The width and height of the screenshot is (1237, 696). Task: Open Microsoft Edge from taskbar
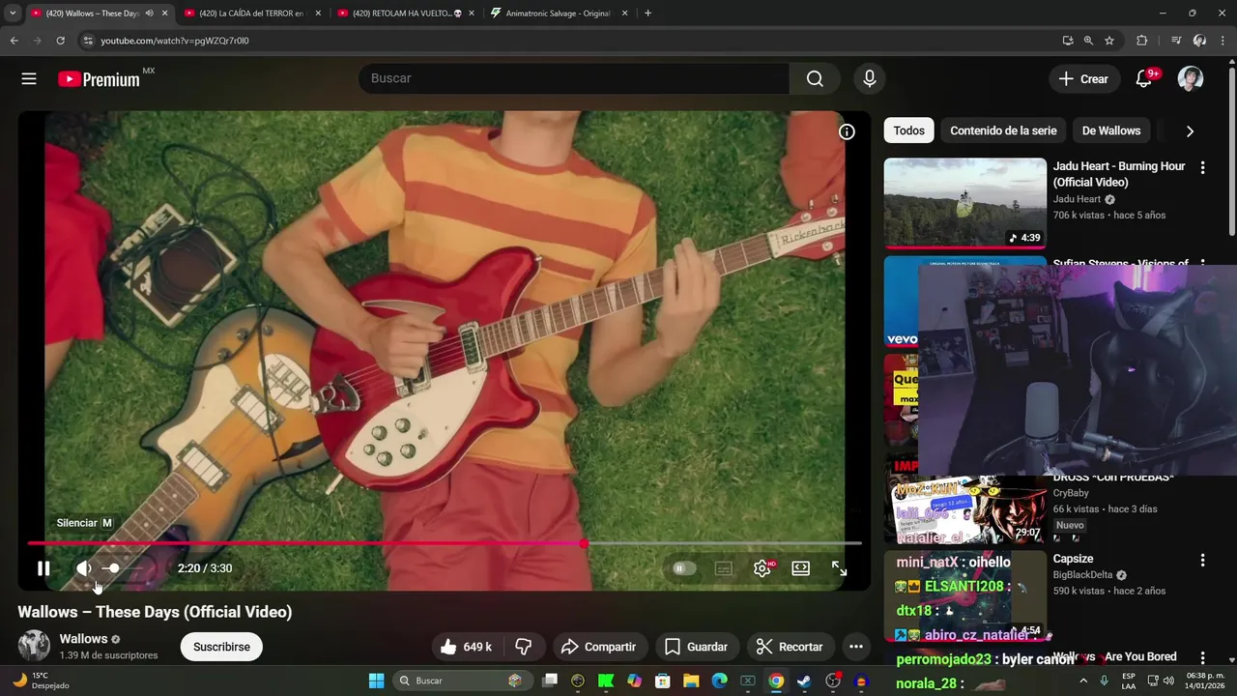point(719,681)
